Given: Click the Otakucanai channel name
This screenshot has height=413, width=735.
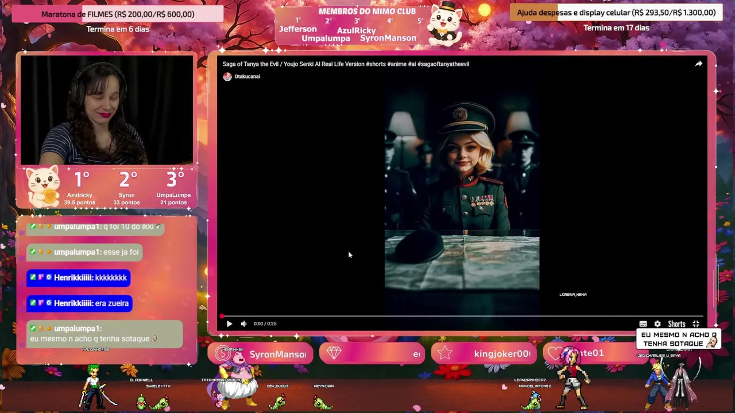Looking at the screenshot, I should [247, 76].
